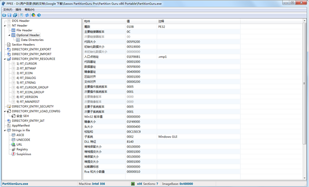Click the PPEE app icon in title bar
The width and height of the screenshot is (309, 187).
coord(4,4)
